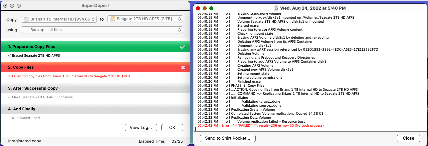Click Erasing any xART session log line
This screenshot has width=428, height=146.
tap(286, 50)
